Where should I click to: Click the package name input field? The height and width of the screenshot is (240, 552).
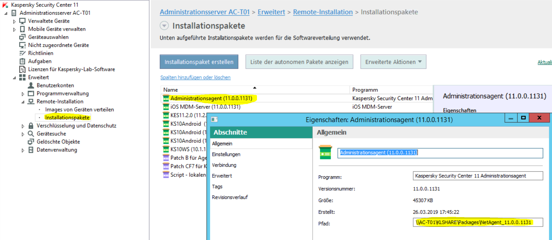click(440, 153)
